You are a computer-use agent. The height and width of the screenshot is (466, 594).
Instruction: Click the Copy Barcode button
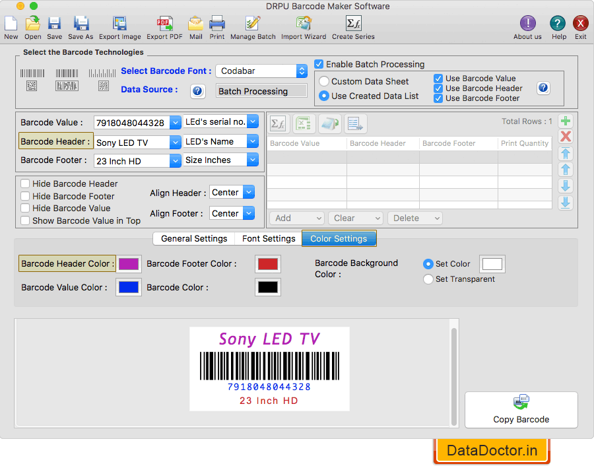(x=521, y=410)
